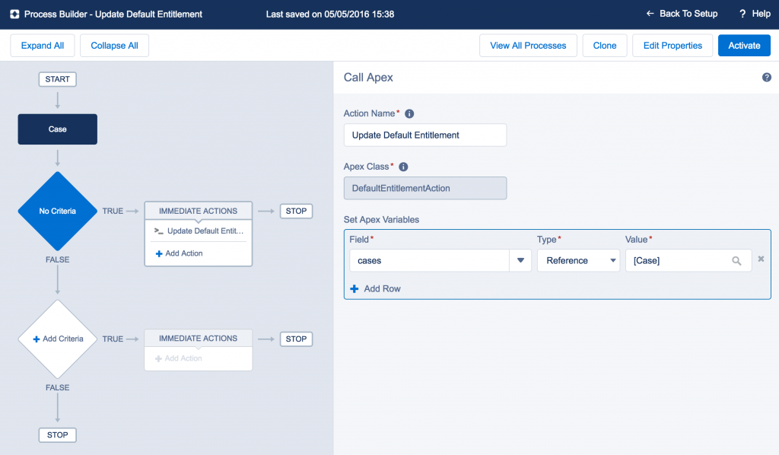Select the No Criteria diamond node
Screen dimensions: 779x455
pyautogui.click(x=58, y=211)
